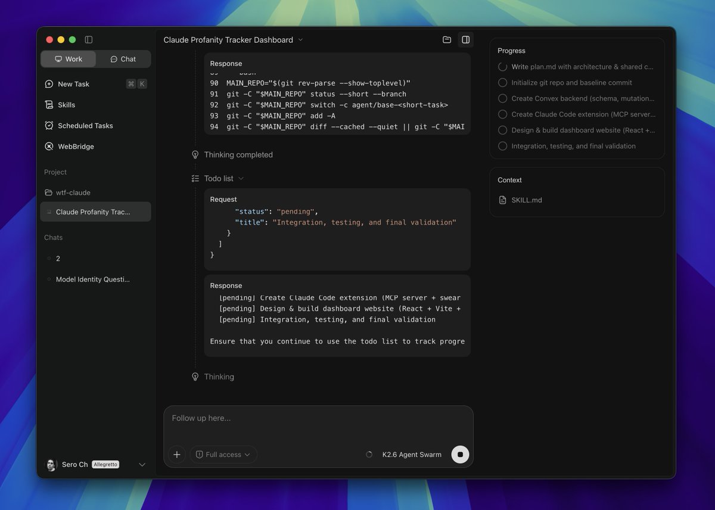Click the Sero Ch profile avatar

pos(51,465)
